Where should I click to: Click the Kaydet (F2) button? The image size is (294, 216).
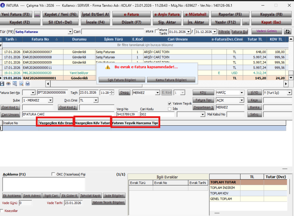[20, 22]
